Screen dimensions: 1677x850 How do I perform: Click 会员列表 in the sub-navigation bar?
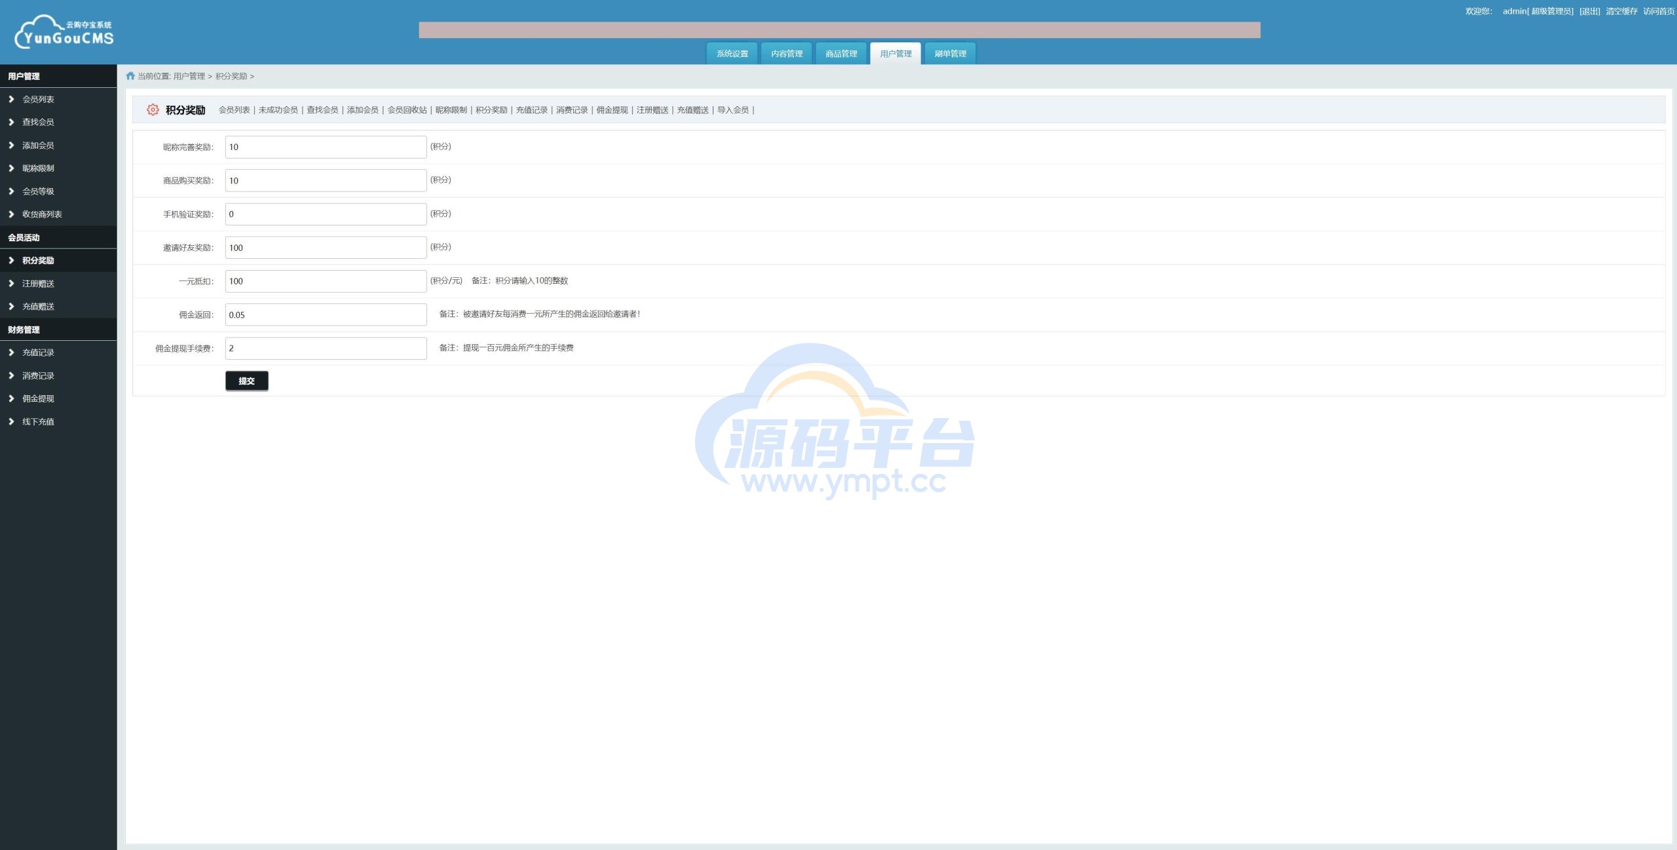pyautogui.click(x=234, y=109)
